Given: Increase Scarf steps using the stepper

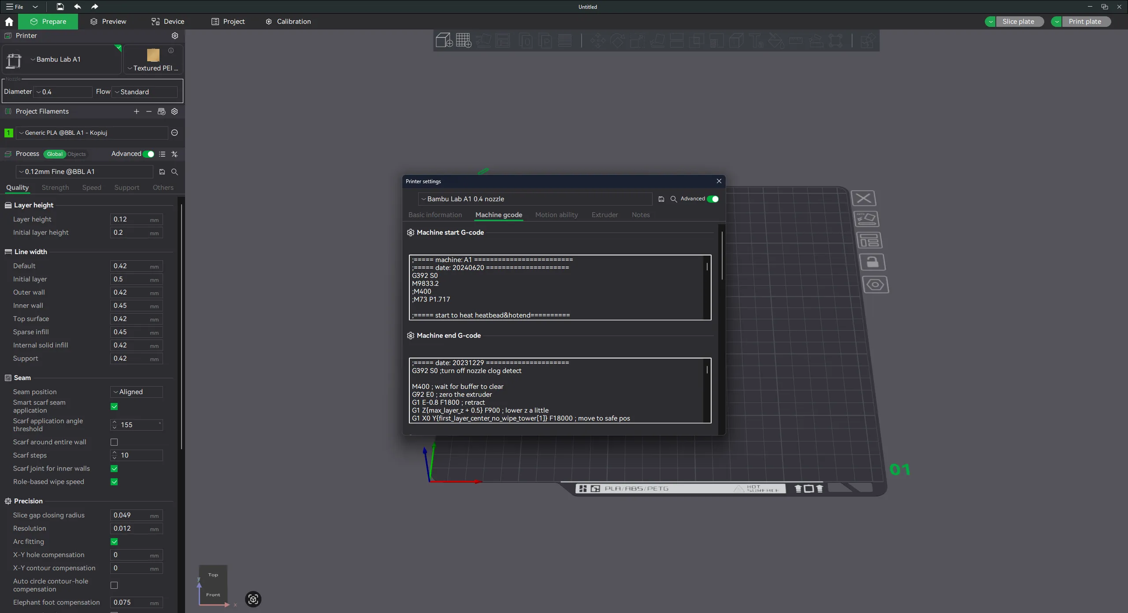Looking at the screenshot, I should (114, 453).
